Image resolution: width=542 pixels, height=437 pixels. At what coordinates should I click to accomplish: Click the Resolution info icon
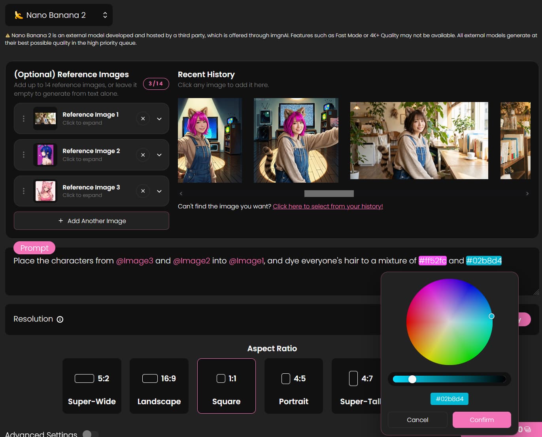60,320
